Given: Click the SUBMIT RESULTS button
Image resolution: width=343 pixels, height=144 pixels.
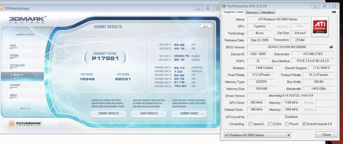Looking at the screenshot, I should (x=108, y=113).
